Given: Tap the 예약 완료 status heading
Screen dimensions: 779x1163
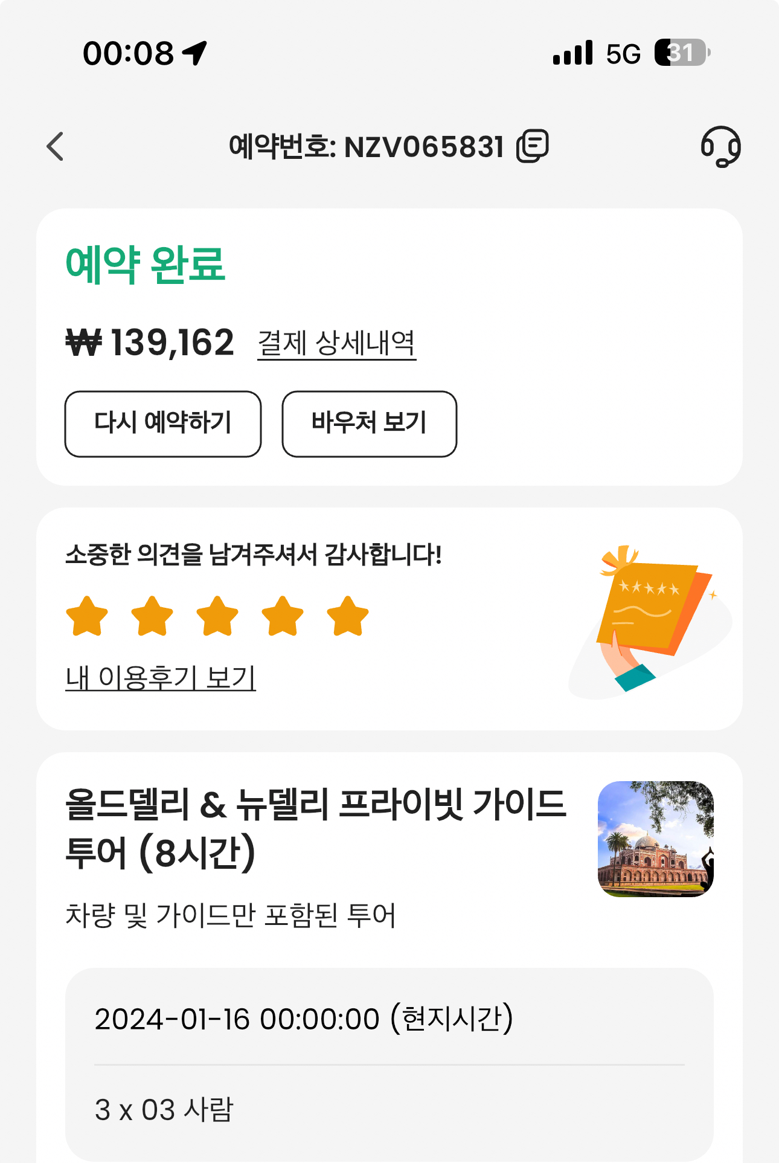Looking at the screenshot, I should (146, 265).
